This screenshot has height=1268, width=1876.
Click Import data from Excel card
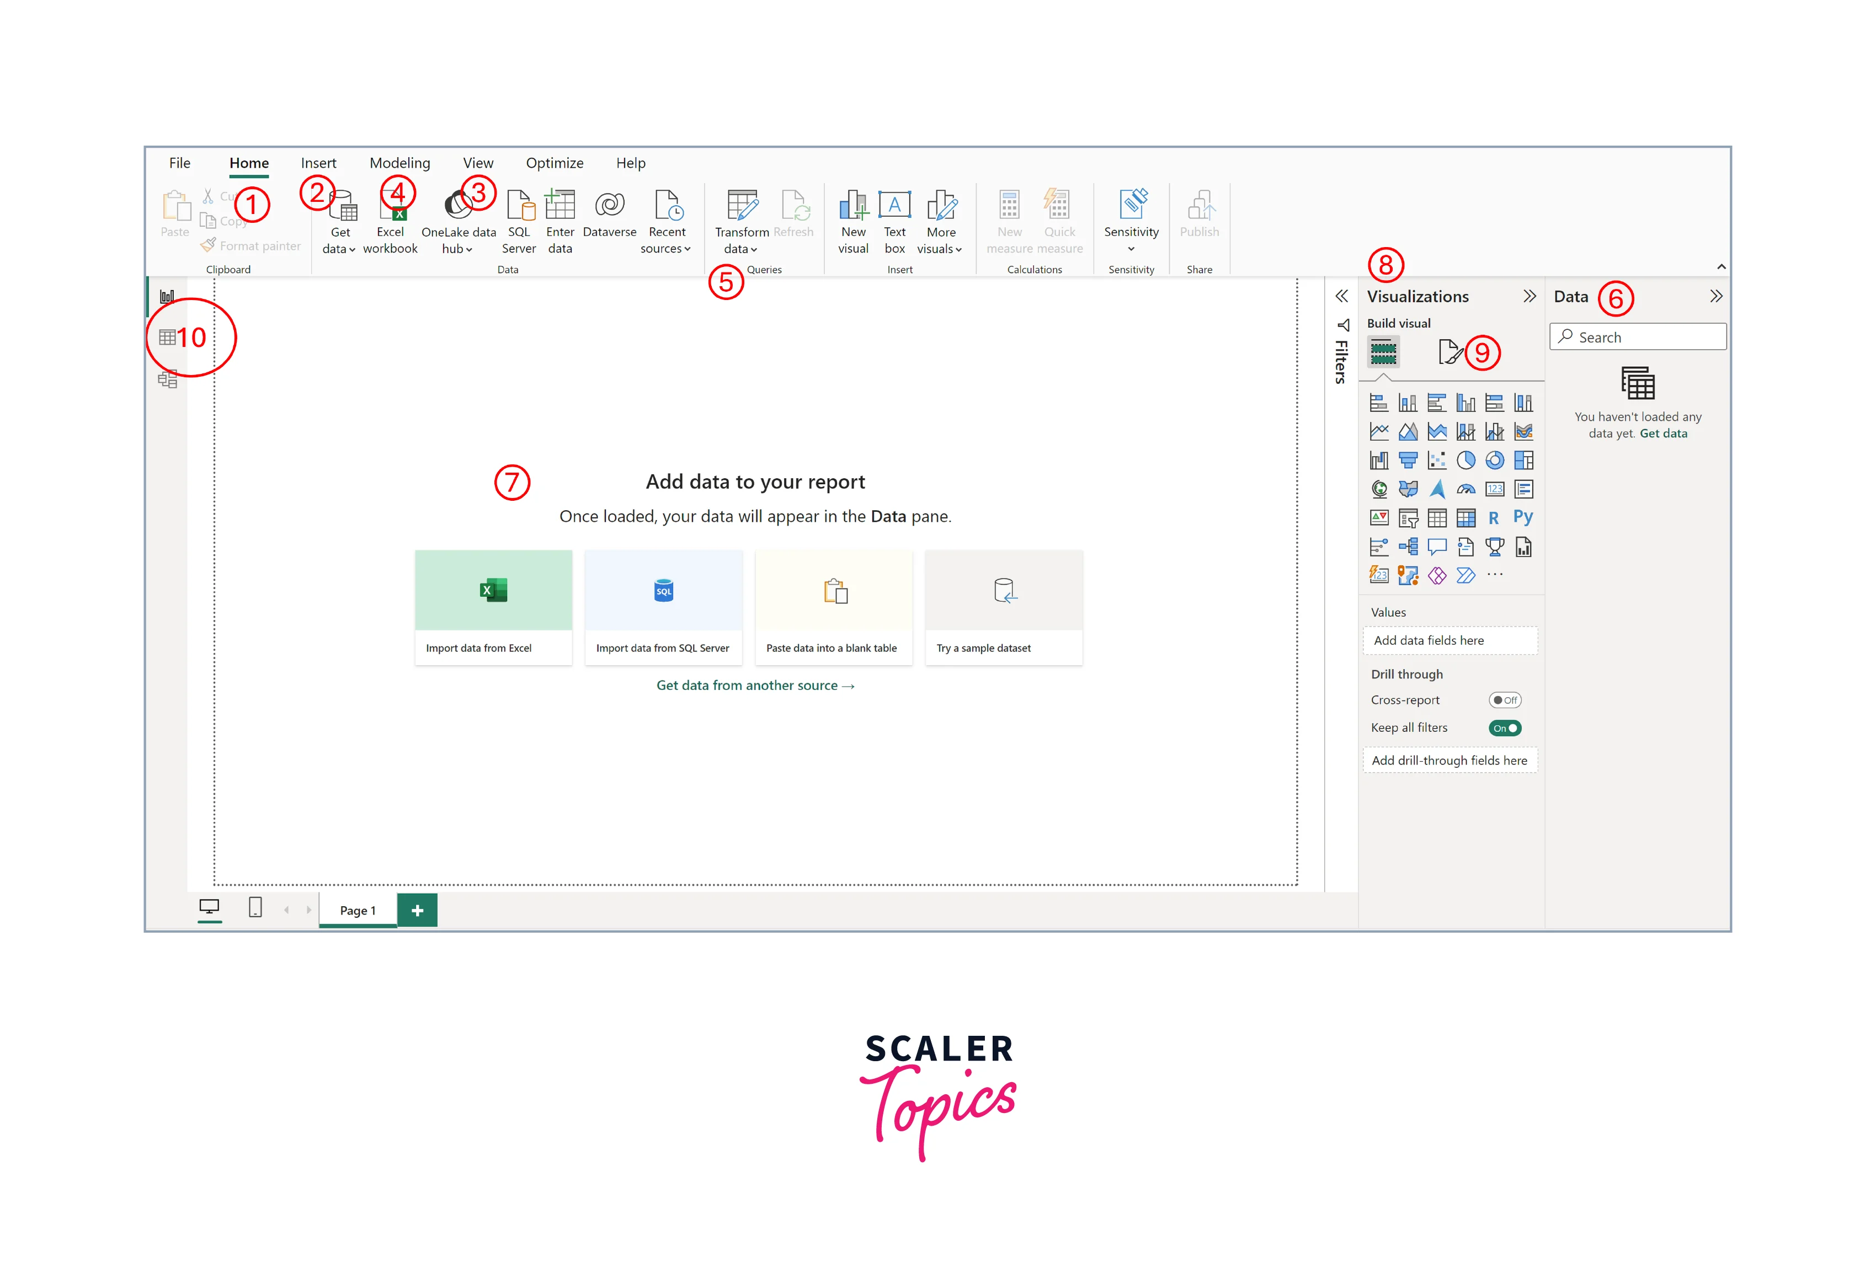coord(493,607)
